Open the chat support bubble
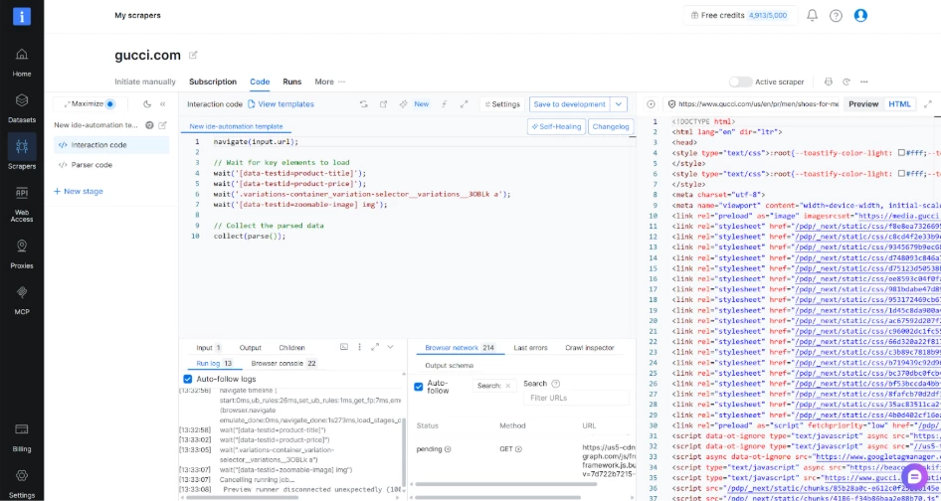Screen dimensions: 941x501 914,477
